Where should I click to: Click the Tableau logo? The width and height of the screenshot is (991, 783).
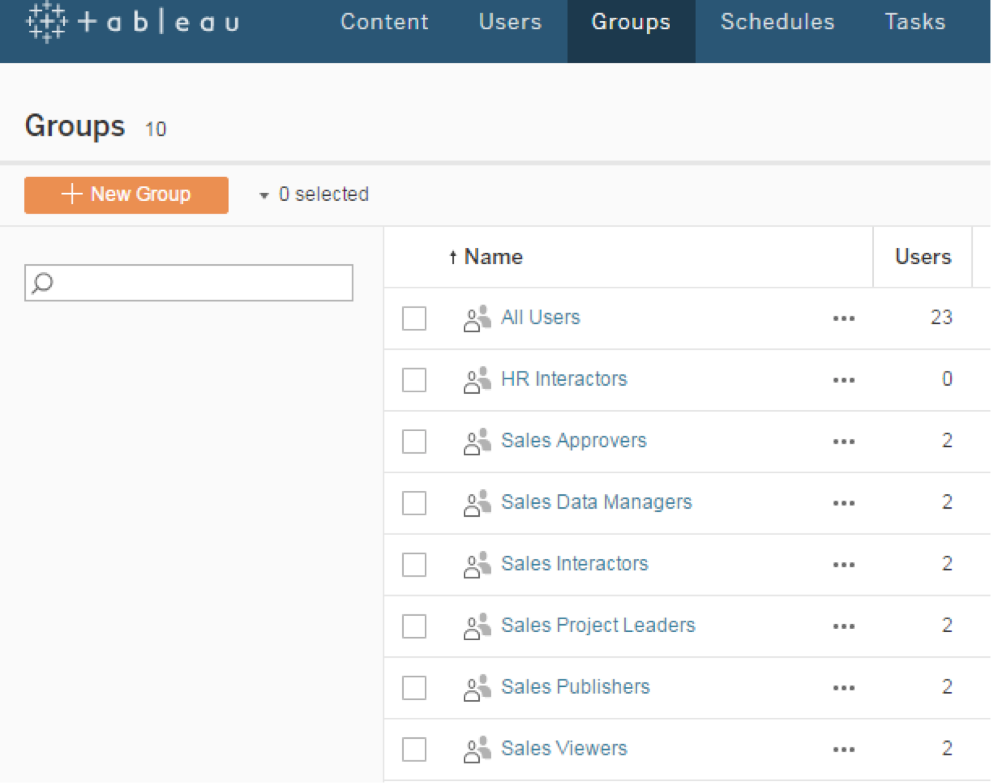coord(129,23)
